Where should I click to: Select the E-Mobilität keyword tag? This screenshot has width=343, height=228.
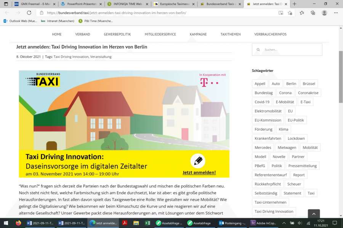pos(285,102)
